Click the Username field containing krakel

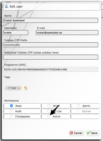click(16, 33)
